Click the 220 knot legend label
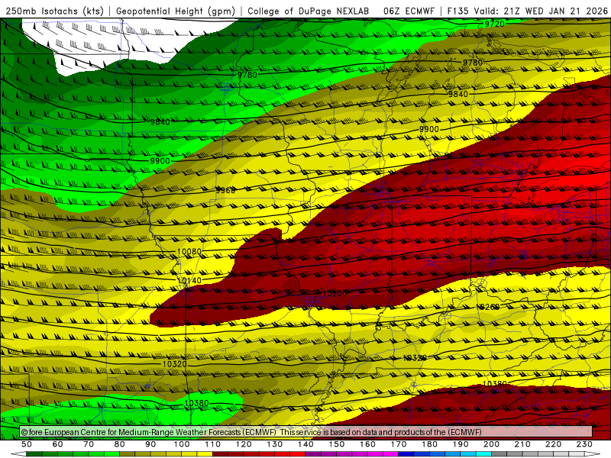611x458 pixels. [x=554, y=444]
